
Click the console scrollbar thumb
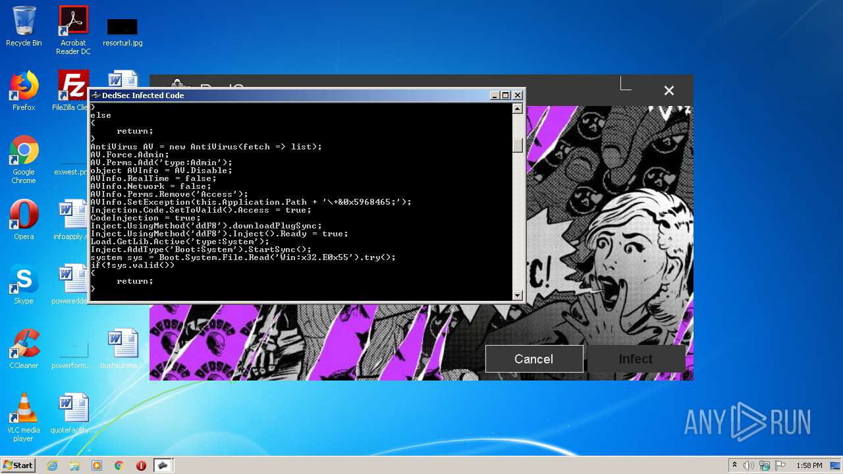(x=518, y=145)
